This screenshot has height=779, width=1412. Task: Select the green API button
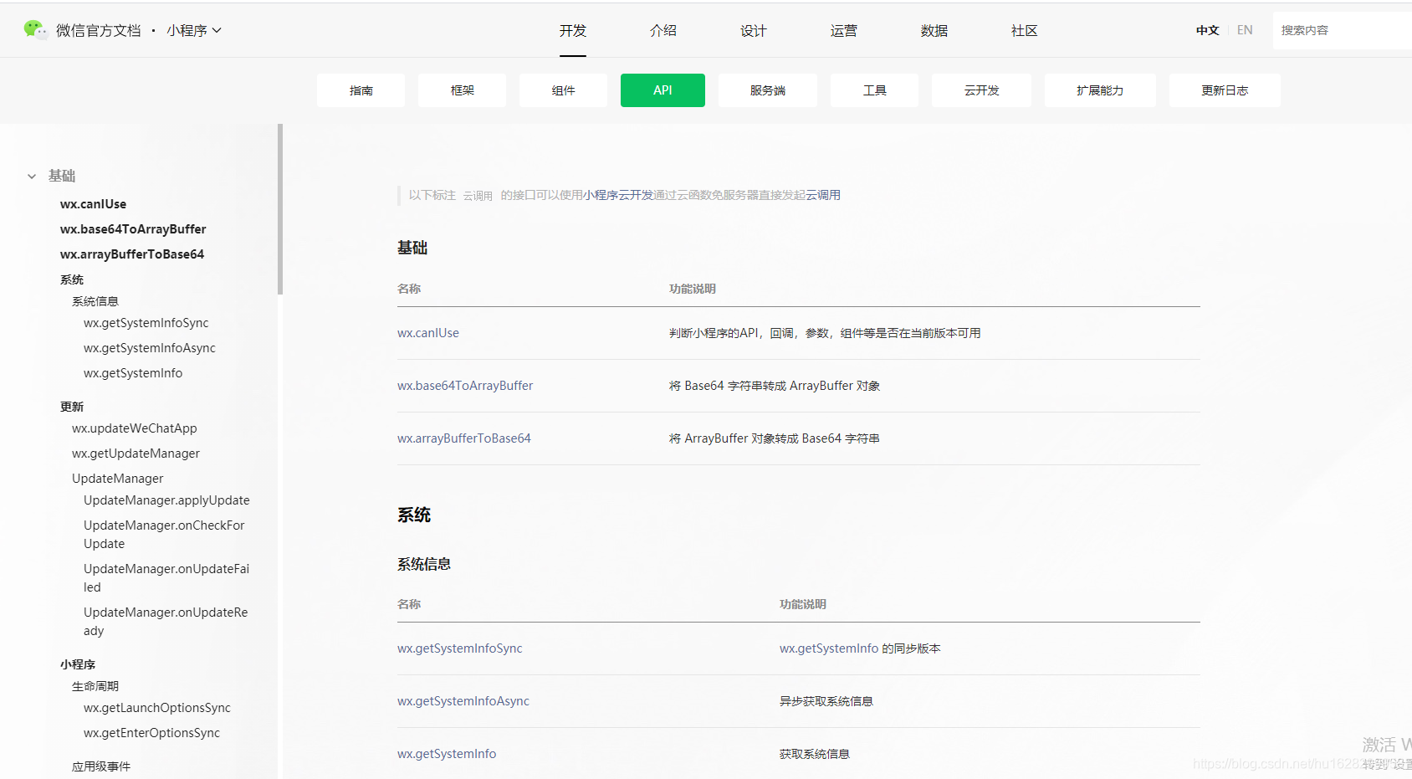(663, 90)
